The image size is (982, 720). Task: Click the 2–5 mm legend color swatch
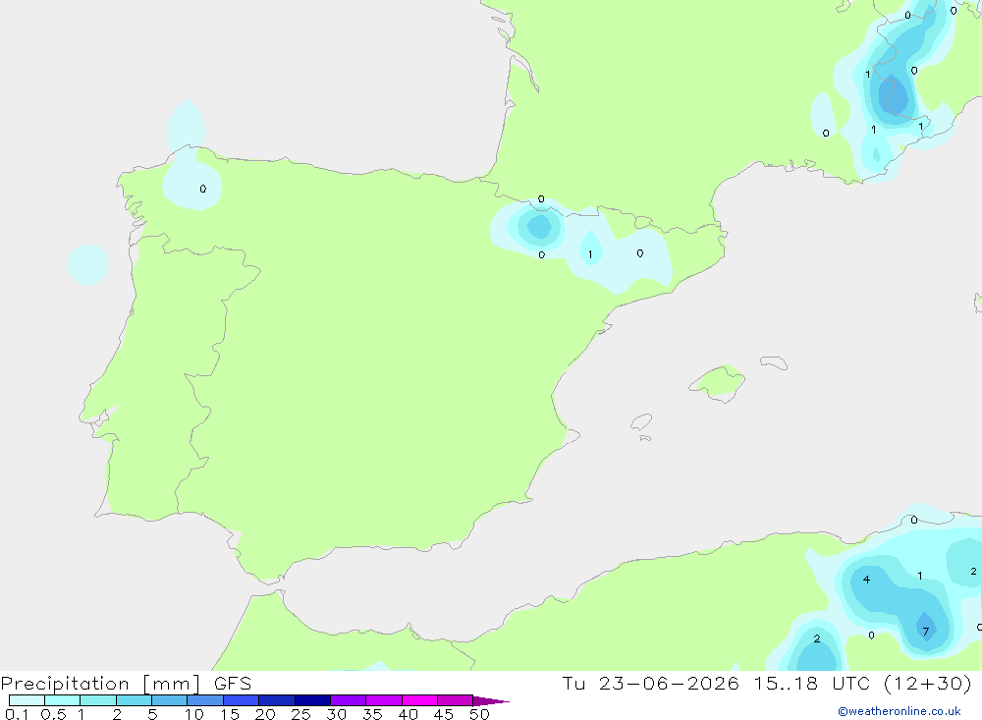(x=134, y=700)
